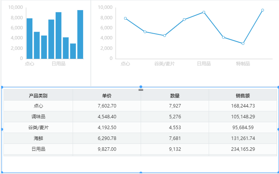Viewport: 279px width, 174px height.
Task: Click the 4,192.50 unit price cell
Action: pos(107,128)
